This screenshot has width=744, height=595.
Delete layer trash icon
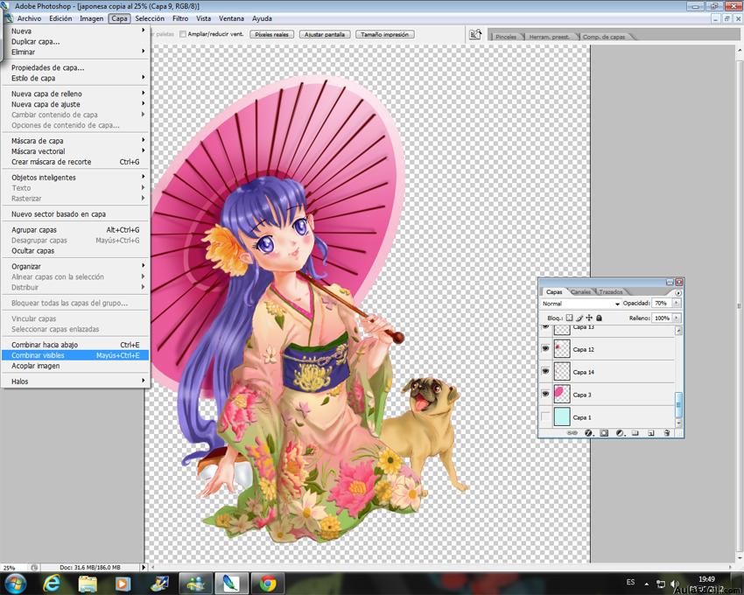[x=667, y=433]
